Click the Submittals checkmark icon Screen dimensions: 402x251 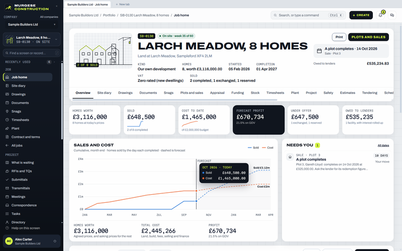[7, 180]
